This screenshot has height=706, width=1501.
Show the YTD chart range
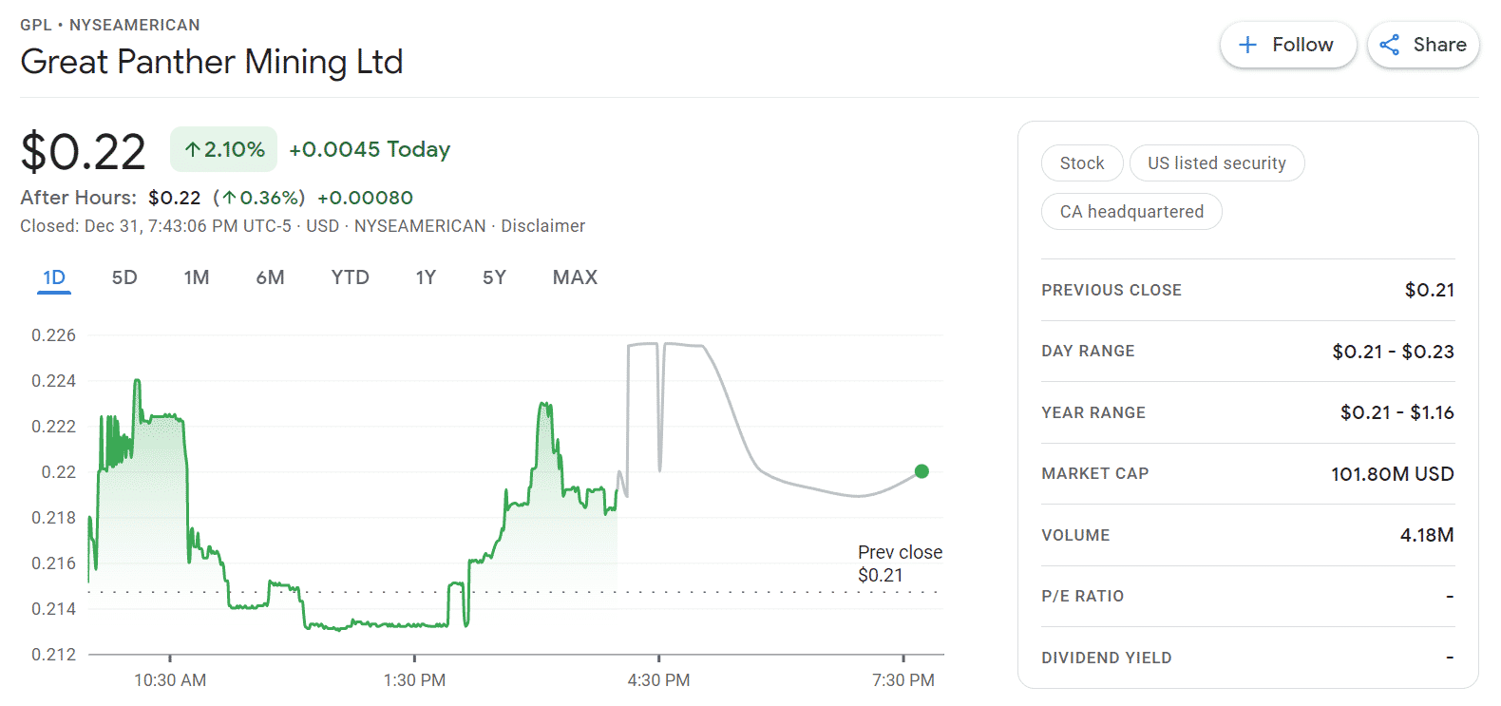tap(350, 277)
